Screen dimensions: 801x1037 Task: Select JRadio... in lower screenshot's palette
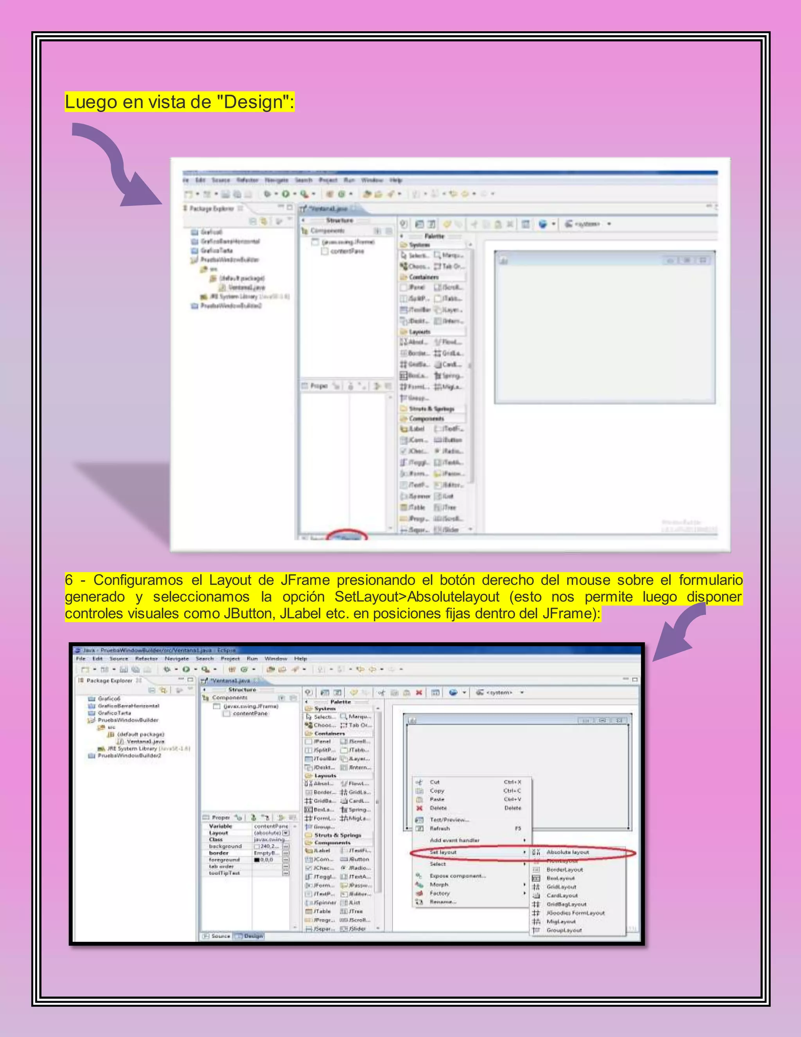pyautogui.click(x=356, y=868)
